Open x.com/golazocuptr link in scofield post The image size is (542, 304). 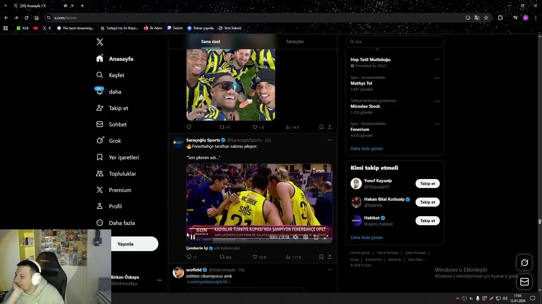coord(209,282)
